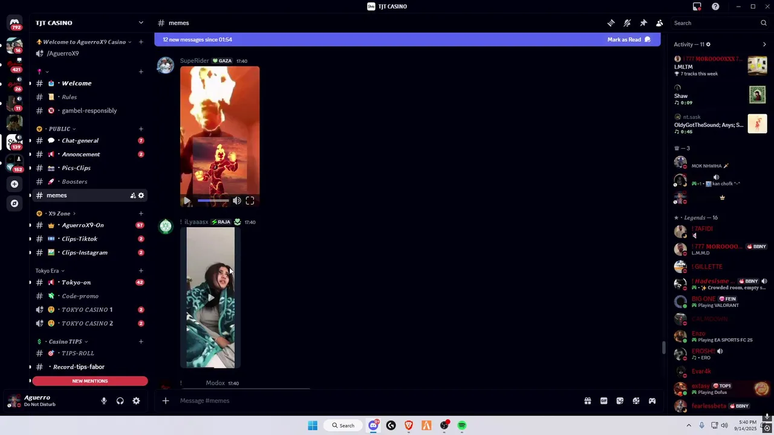Mute flame video volume icon
This screenshot has width=774, height=435.
coord(236,201)
